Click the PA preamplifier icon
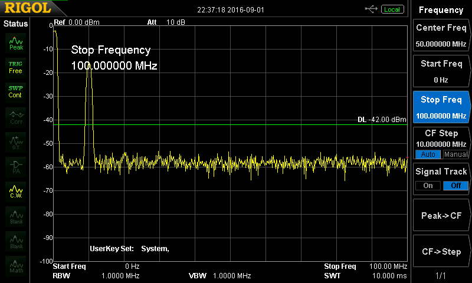The image size is (472, 283). [16, 167]
